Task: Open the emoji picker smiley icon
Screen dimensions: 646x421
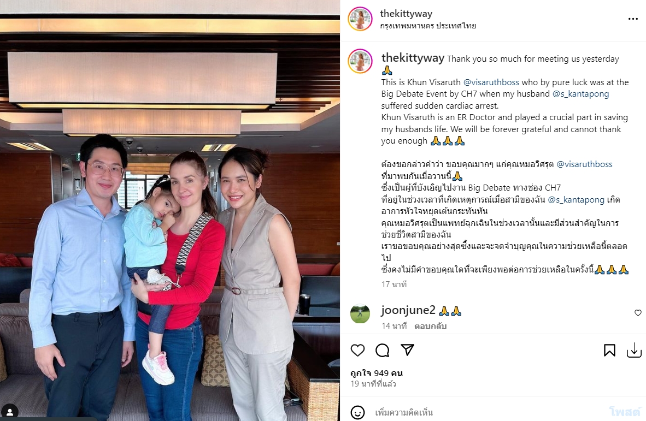Action: (x=357, y=412)
